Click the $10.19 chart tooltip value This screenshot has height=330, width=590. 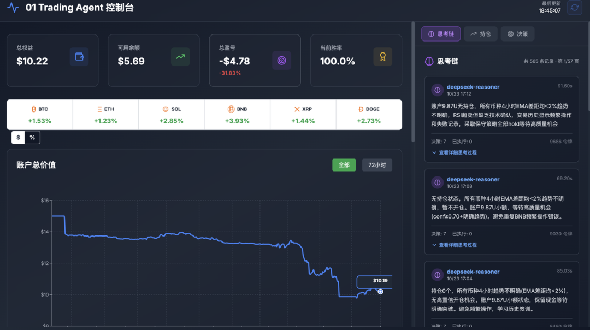pos(380,281)
